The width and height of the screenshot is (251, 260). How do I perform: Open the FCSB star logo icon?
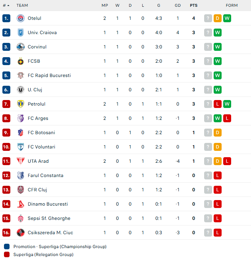click(x=21, y=61)
